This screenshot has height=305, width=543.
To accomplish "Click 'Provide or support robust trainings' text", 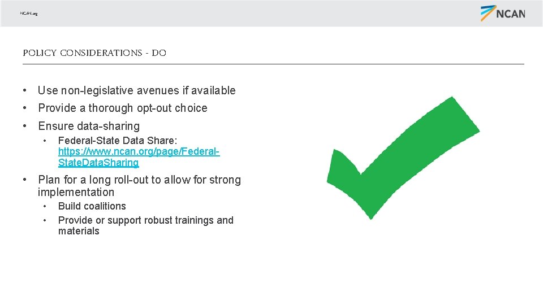I will [146, 220].
